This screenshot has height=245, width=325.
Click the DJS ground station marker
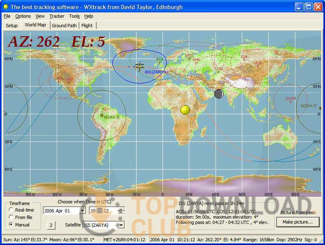tap(218, 72)
